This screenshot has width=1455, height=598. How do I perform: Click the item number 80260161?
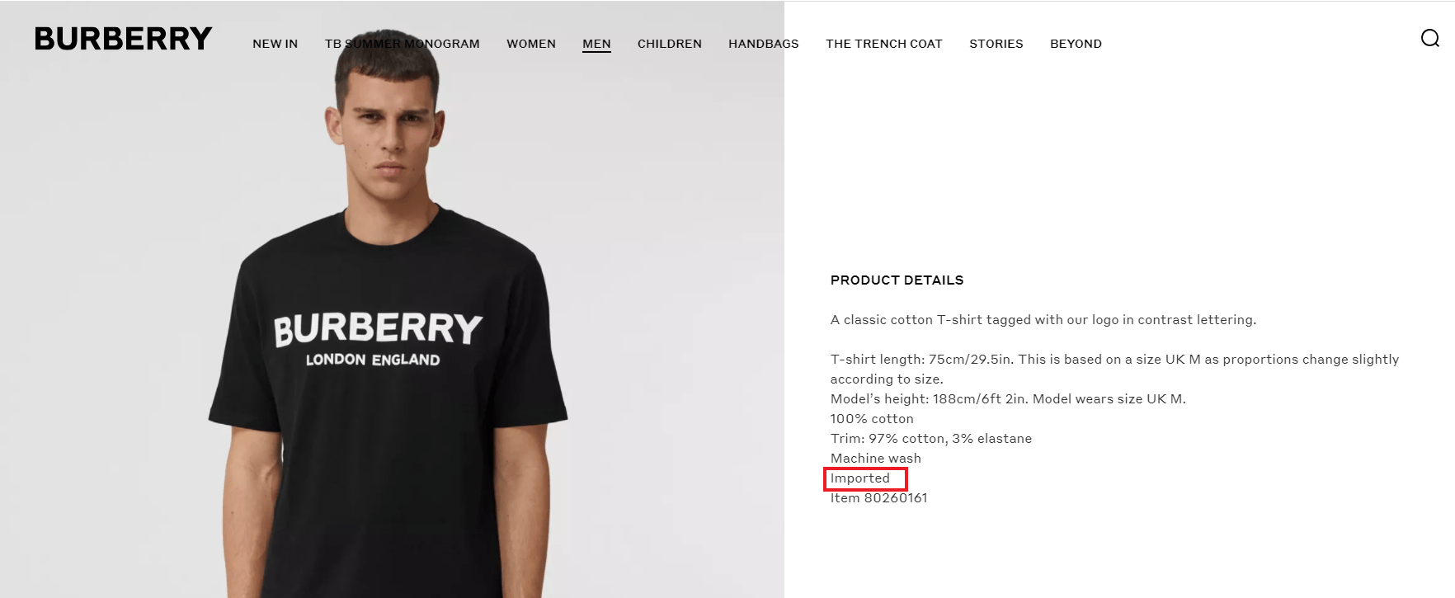878,498
